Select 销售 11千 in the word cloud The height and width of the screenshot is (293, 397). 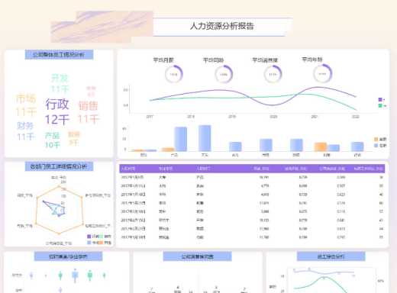pos(88,112)
